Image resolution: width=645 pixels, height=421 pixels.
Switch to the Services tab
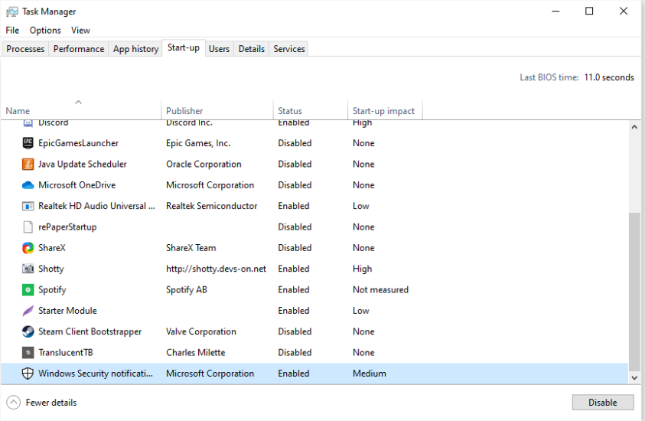click(x=288, y=48)
